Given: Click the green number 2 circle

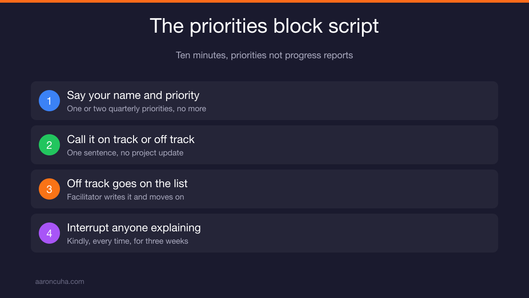Looking at the screenshot, I should click(x=49, y=145).
